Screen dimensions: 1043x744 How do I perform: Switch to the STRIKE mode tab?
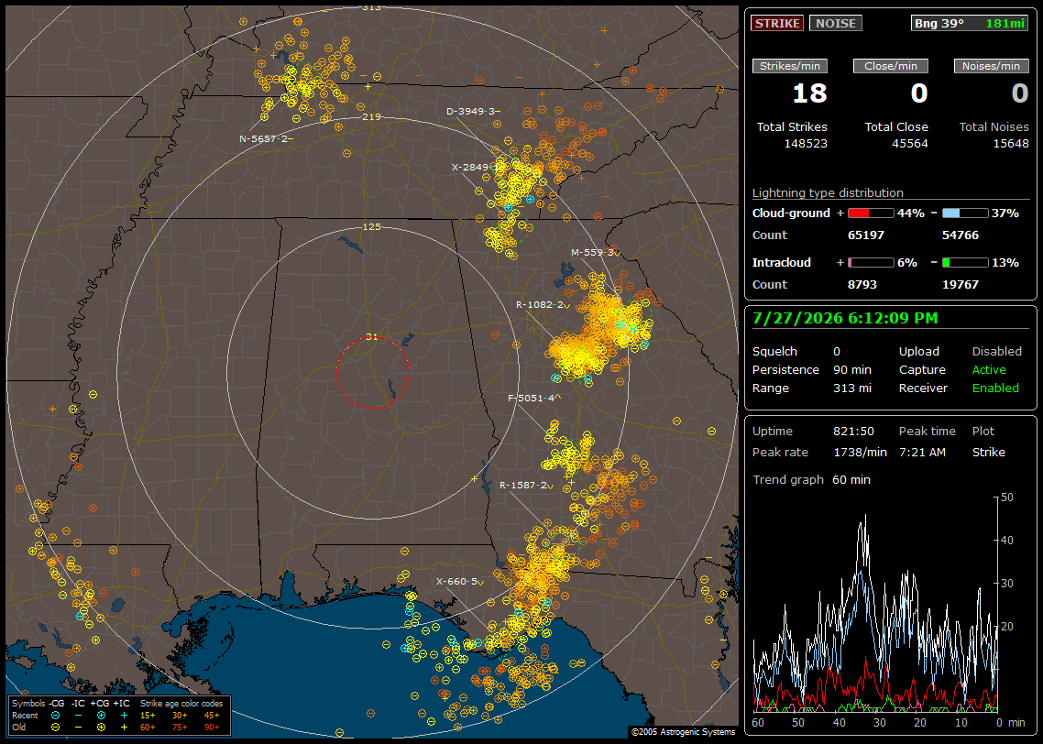pyautogui.click(x=777, y=23)
